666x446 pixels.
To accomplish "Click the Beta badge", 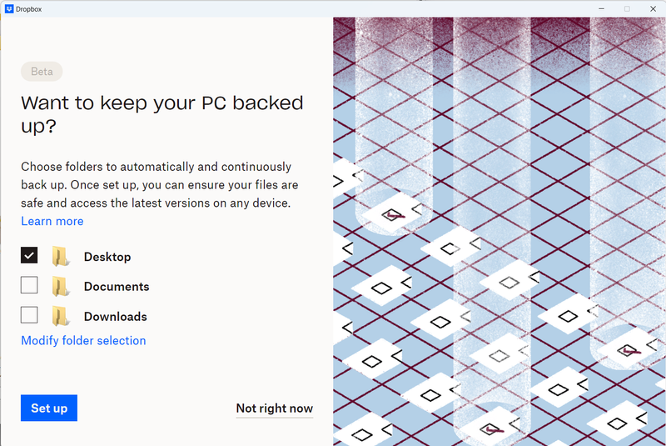I will [x=42, y=72].
